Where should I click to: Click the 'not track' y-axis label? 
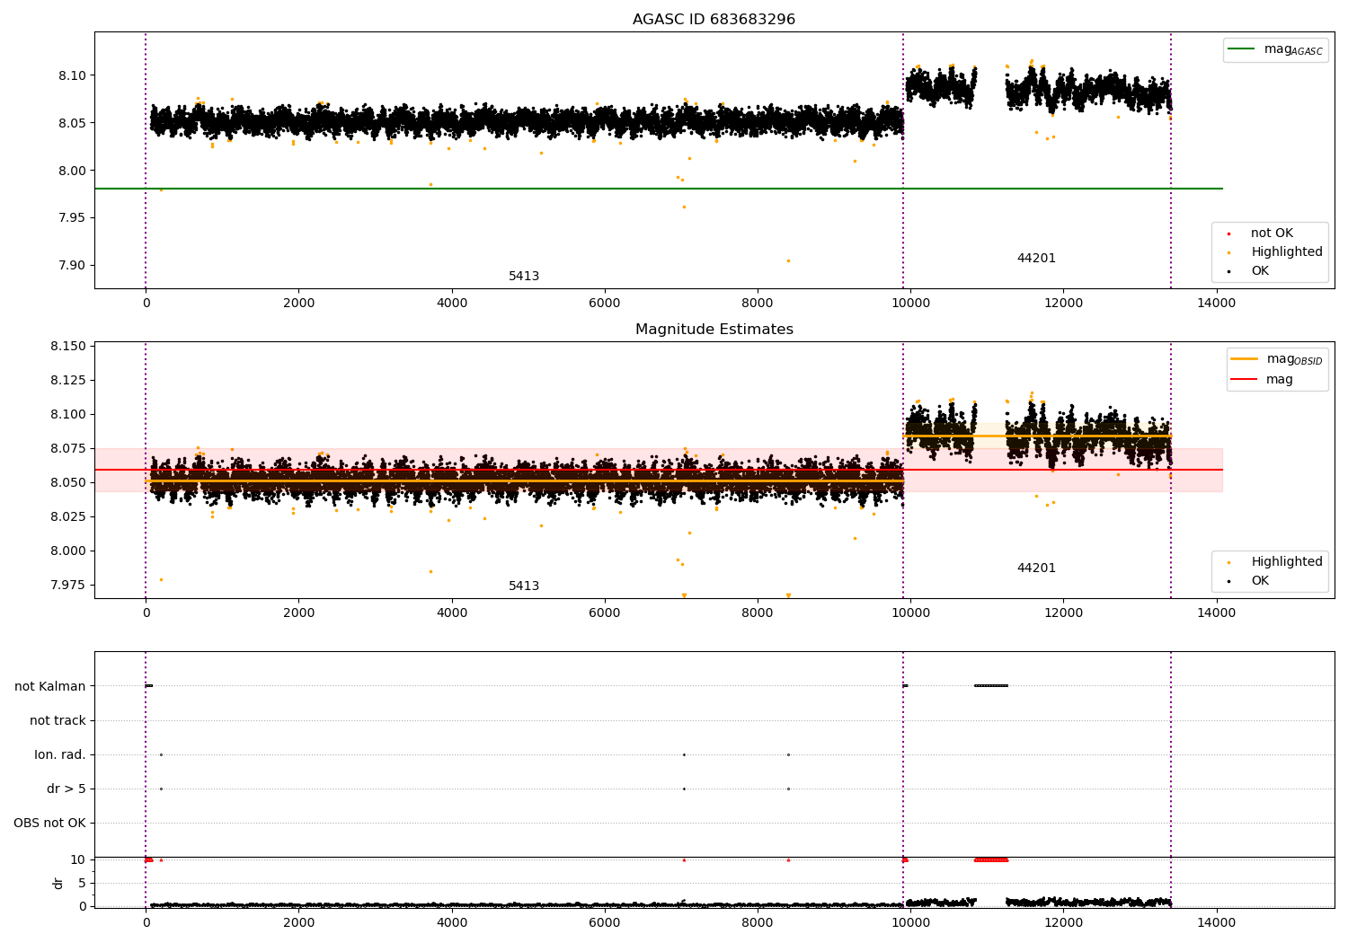point(58,721)
